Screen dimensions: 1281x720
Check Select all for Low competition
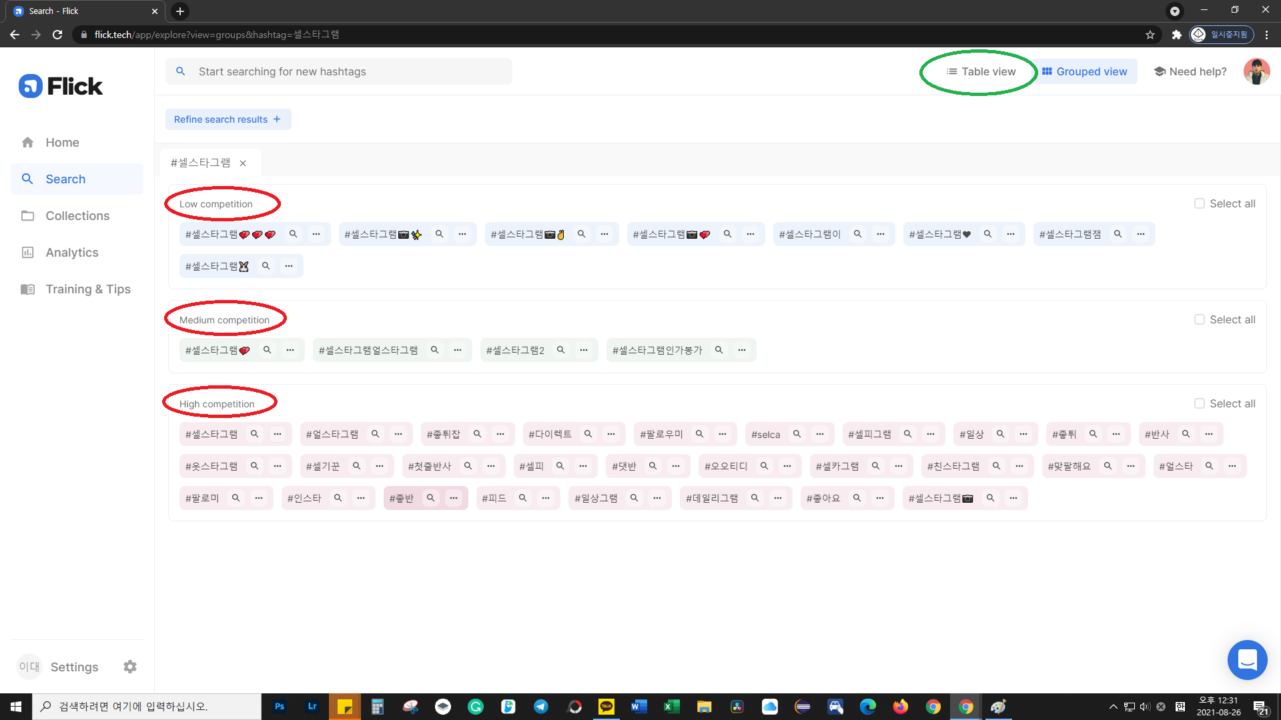coord(1200,203)
